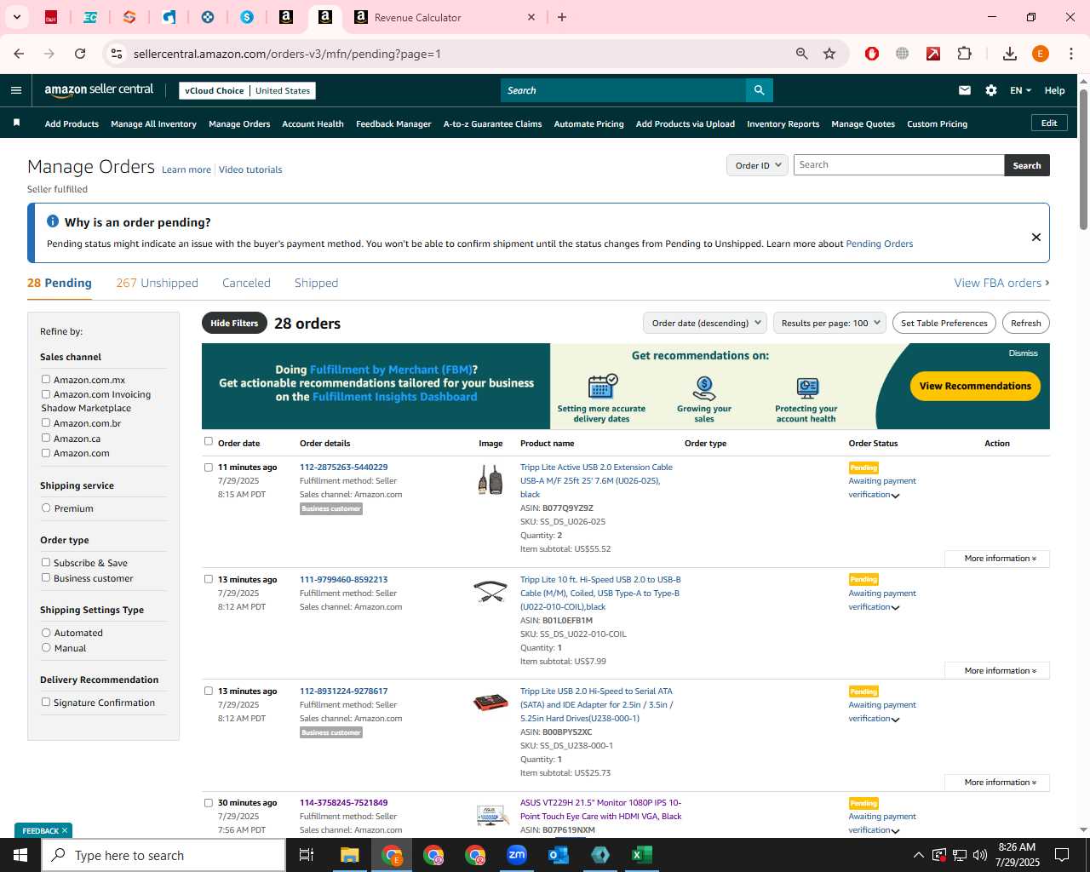This screenshot has width=1090, height=872.
Task: Open the browser extensions puzzle icon
Action: [x=964, y=54]
